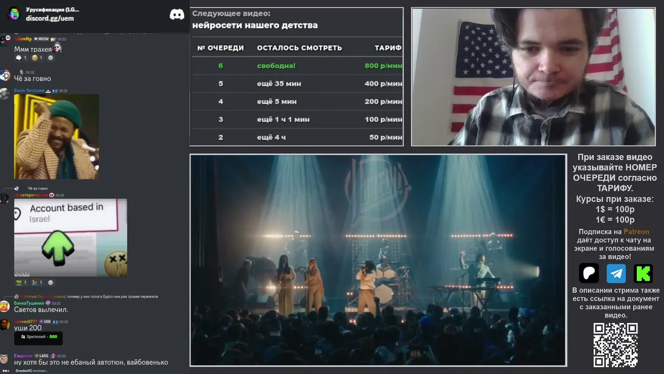Click the '800 р/мин' tariff cell
Image resolution: width=664 pixels, height=374 pixels.
383,66
